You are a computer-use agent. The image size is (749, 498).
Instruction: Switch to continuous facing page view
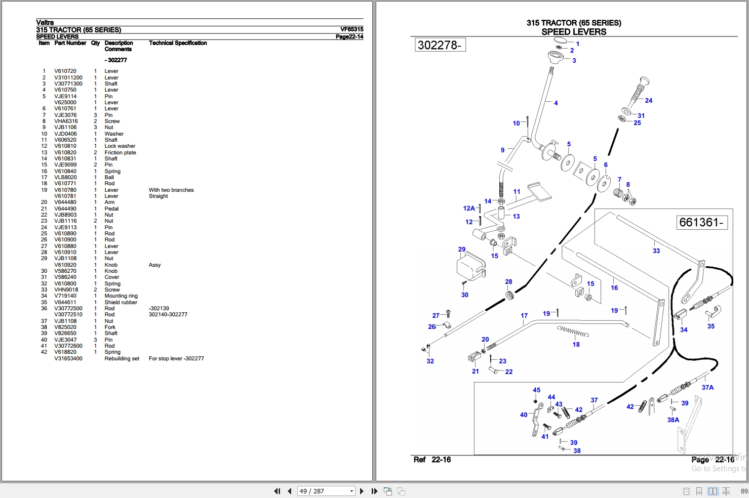coord(726,491)
